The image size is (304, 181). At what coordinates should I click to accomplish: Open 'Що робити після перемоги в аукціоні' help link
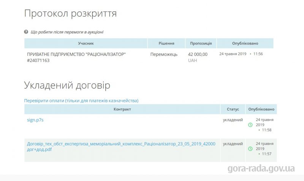pyautogui.click(x=67, y=32)
